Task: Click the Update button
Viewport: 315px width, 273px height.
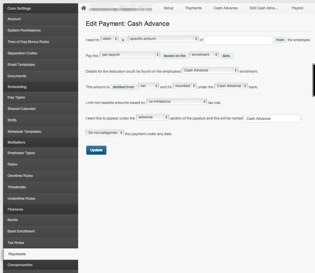Action: tap(96, 150)
